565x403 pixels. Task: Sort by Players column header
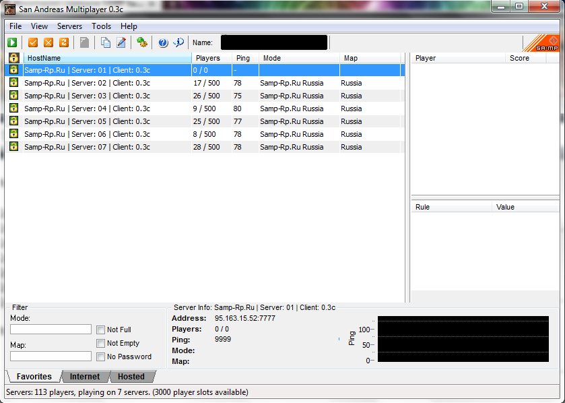point(211,58)
